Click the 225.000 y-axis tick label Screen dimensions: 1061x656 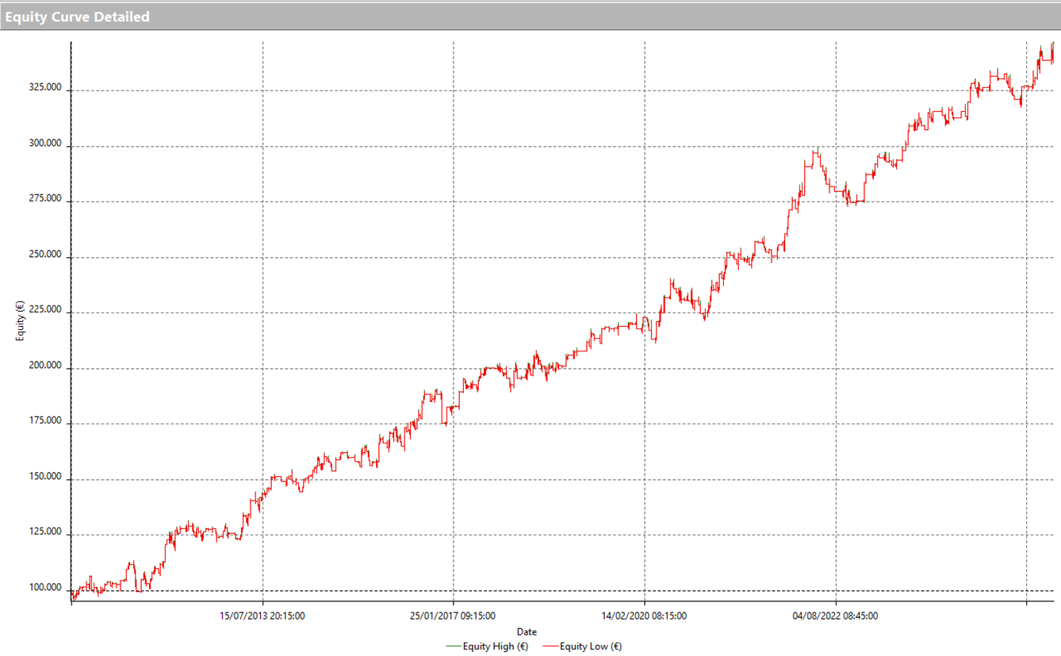(45, 310)
